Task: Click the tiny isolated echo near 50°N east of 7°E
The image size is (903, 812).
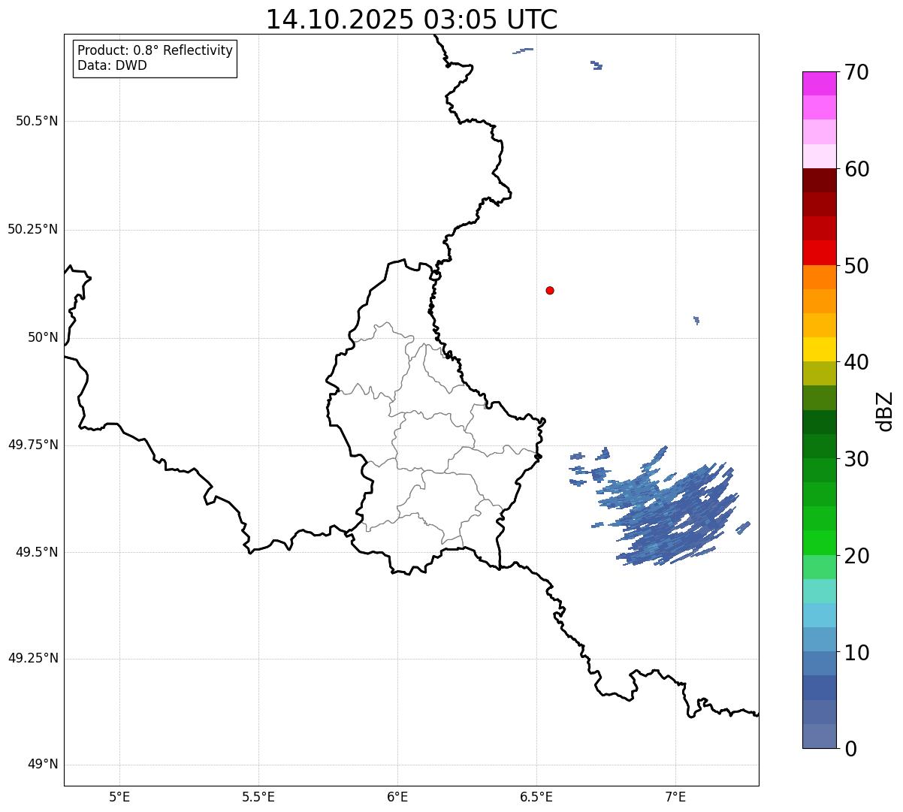Action: [x=696, y=320]
